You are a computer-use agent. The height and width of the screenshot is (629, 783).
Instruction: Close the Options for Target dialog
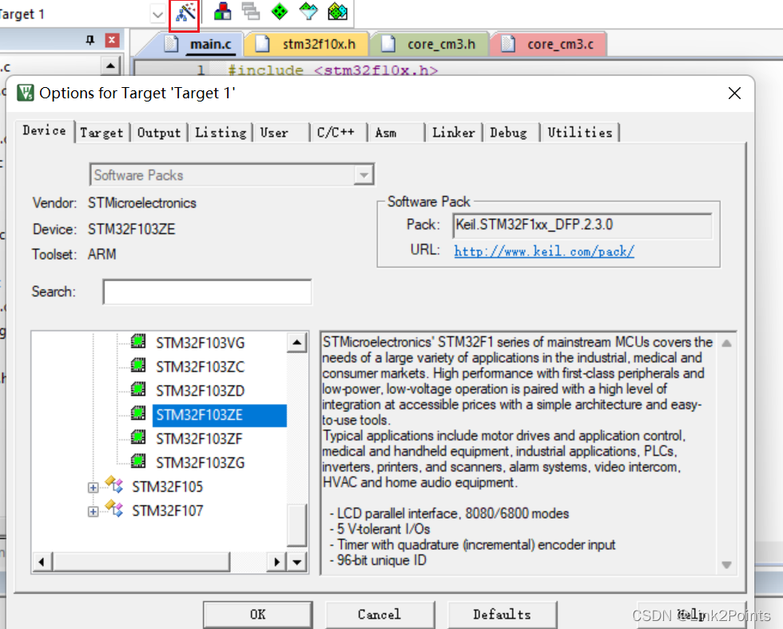[734, 93]
